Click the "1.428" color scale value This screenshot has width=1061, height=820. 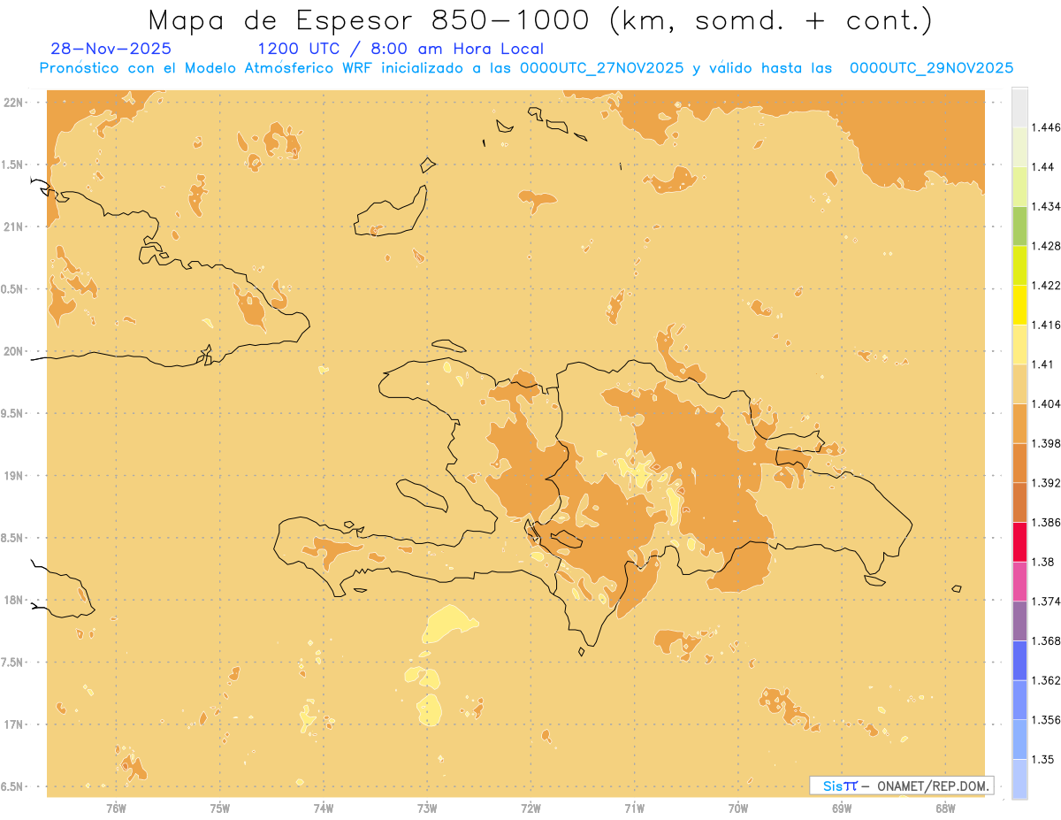click(1047, 246)
